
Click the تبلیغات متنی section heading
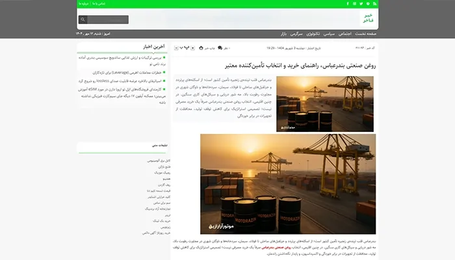click(160, 146)
